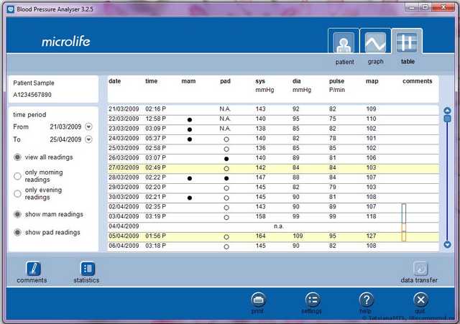The width and height of the screenshot is (460, 324).
Task: Click the 'time' column header
Action: coord(152,81)
